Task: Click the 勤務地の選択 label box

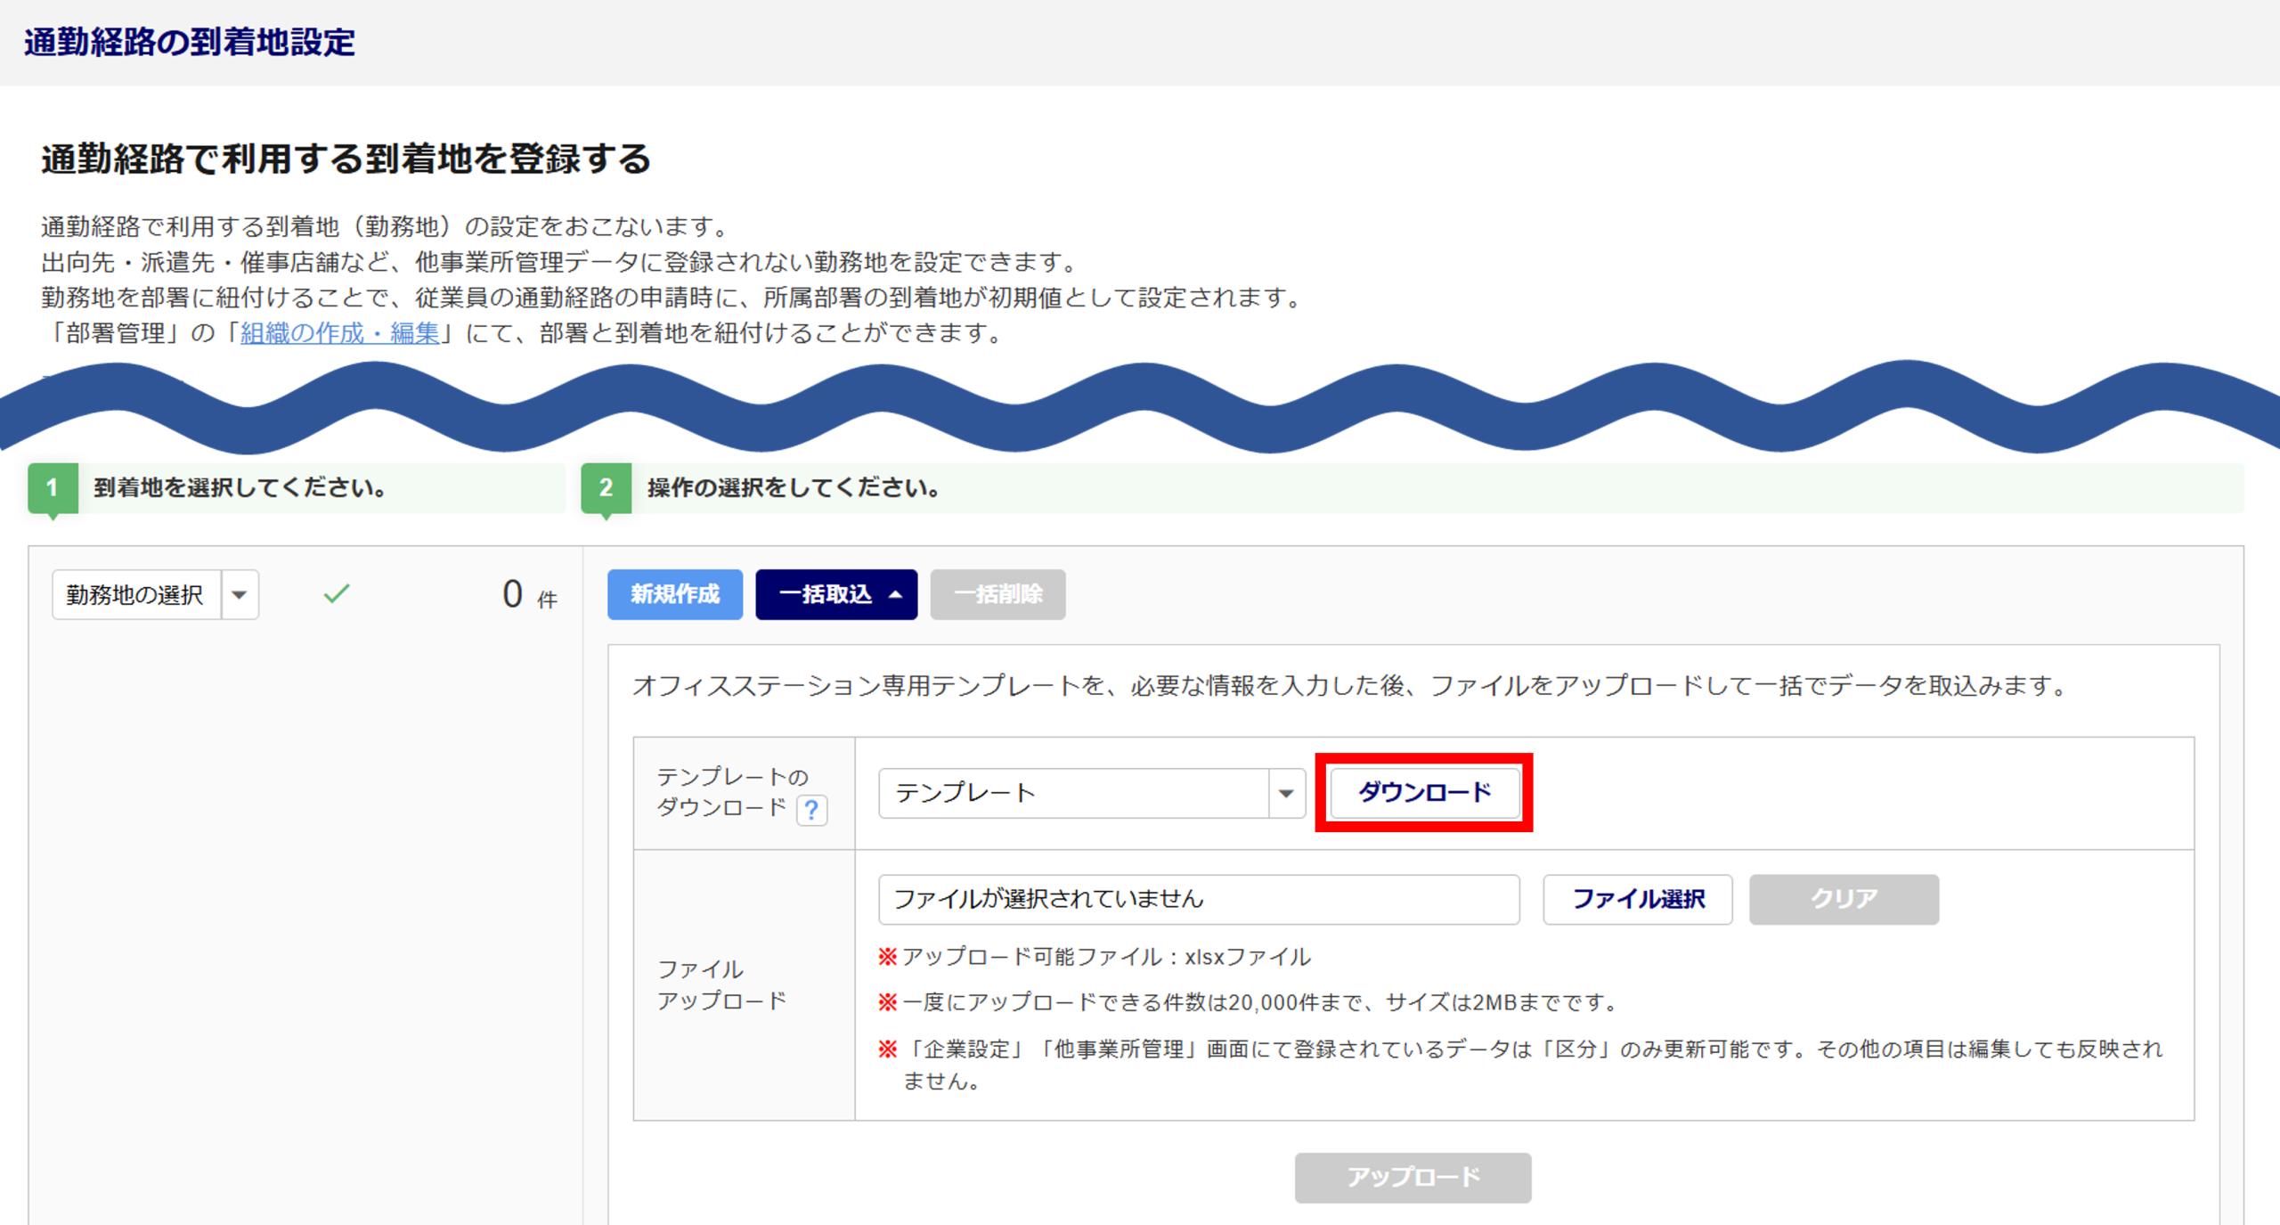Action: coord(136,594)
